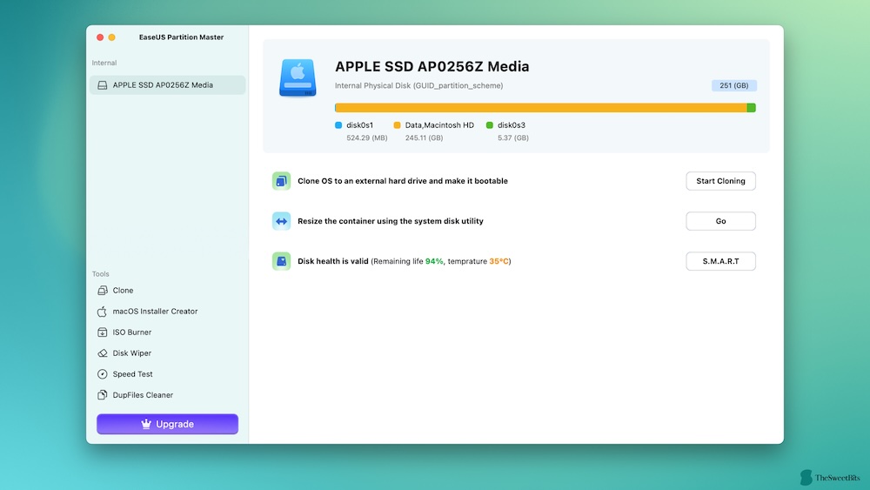Click the Start Cloning button
The height and width of the screenshot is (490, 870).
[x=720, y=181]
